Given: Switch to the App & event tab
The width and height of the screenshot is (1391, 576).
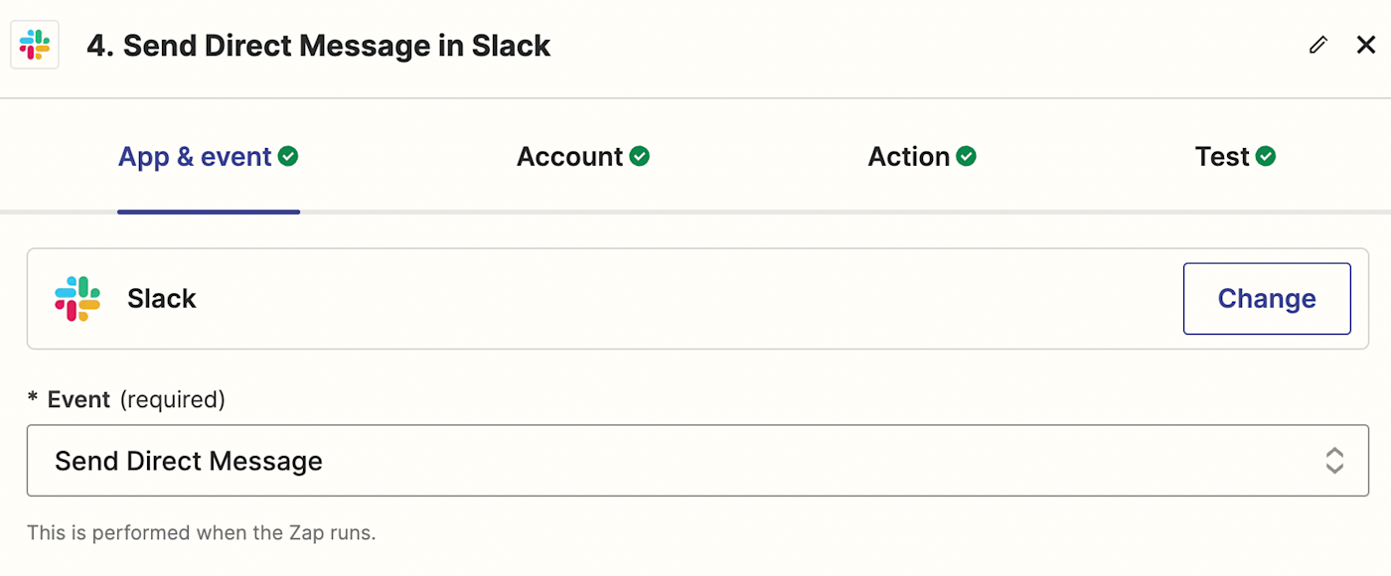Looking at the screenshot, I should click(x=195, y=157).
